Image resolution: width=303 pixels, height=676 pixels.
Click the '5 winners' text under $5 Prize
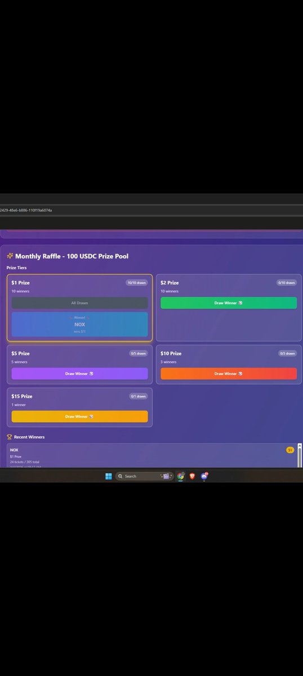coord(20,362)
